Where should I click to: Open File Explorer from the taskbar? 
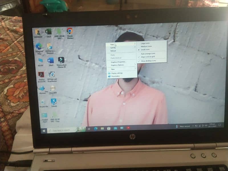(102, 129)
